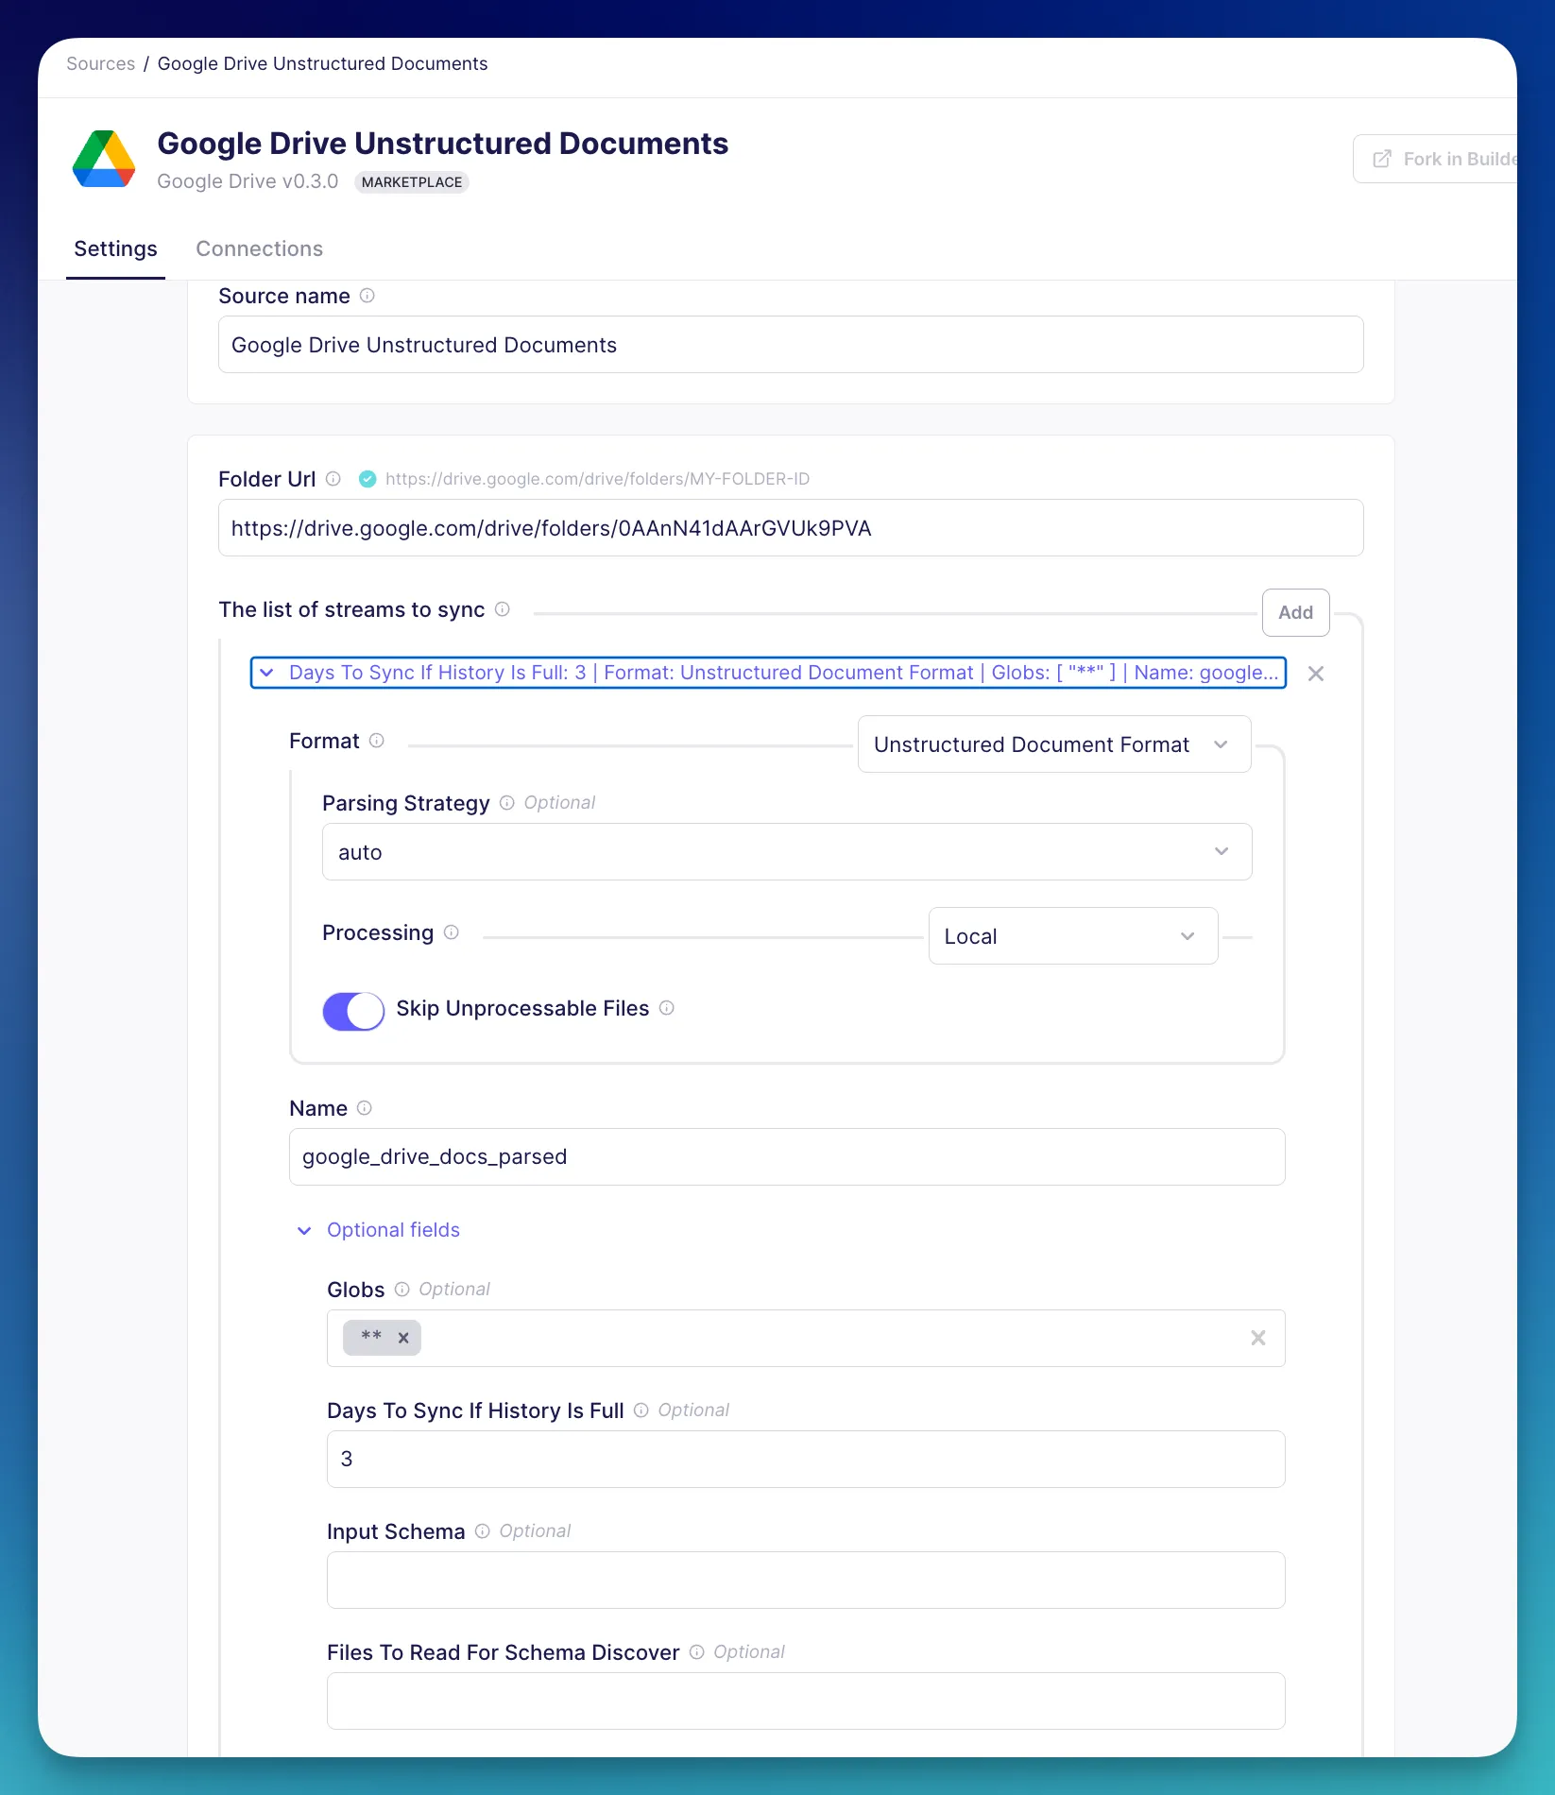Screen dimensions: 1555x1795
Task: Click info icon next to Parsing Strategy
Action: point(507,803)
